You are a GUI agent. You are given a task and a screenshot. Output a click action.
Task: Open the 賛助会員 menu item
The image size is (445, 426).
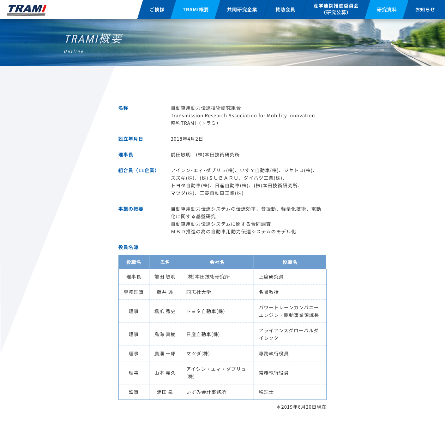click(x=285, y=9)
